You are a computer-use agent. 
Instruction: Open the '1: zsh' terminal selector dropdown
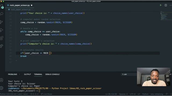point(129,74)
